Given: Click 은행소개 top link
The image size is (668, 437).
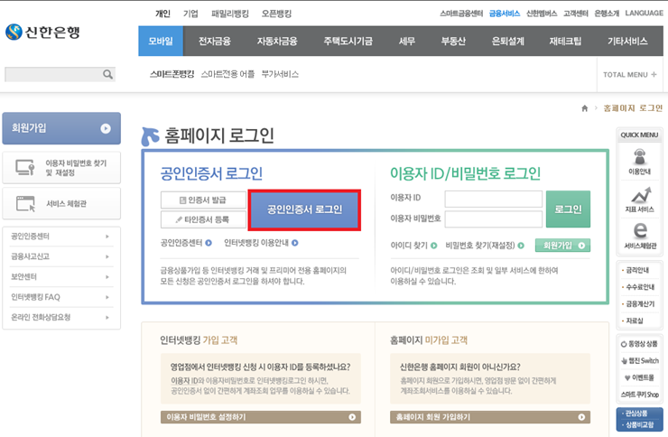Looking at the screenshot, I should coord(607,14).
